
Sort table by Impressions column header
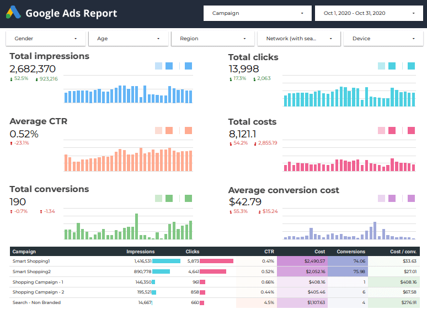140,252
